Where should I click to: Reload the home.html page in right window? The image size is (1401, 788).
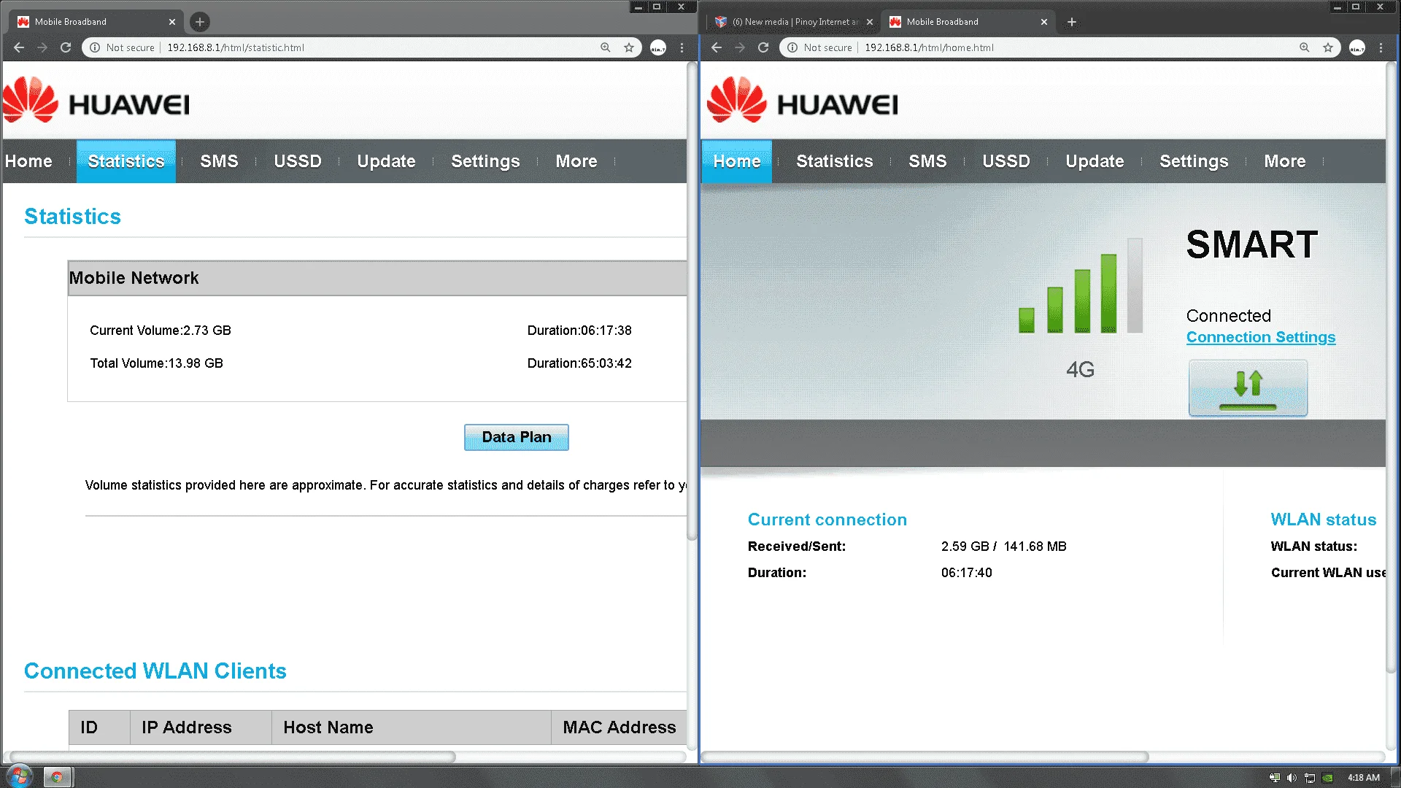pyautogui.click(x=763, y=47)
